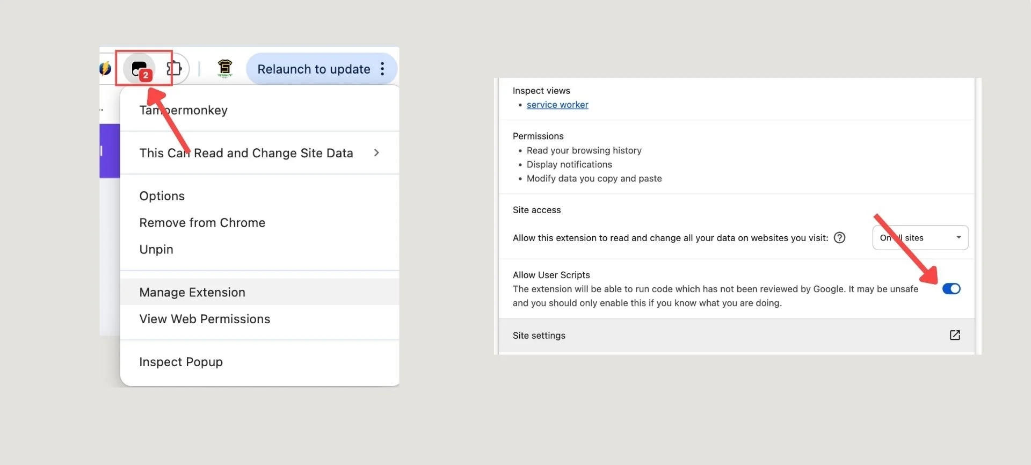Choose Remove from Chrome
The height and width of the screenshot is (465, 1031).
pos(202,223)
